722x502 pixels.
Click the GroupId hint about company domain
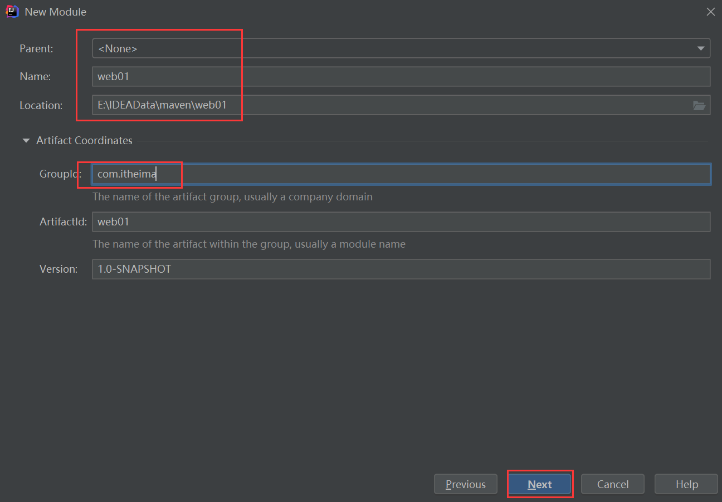coord(232,196)
